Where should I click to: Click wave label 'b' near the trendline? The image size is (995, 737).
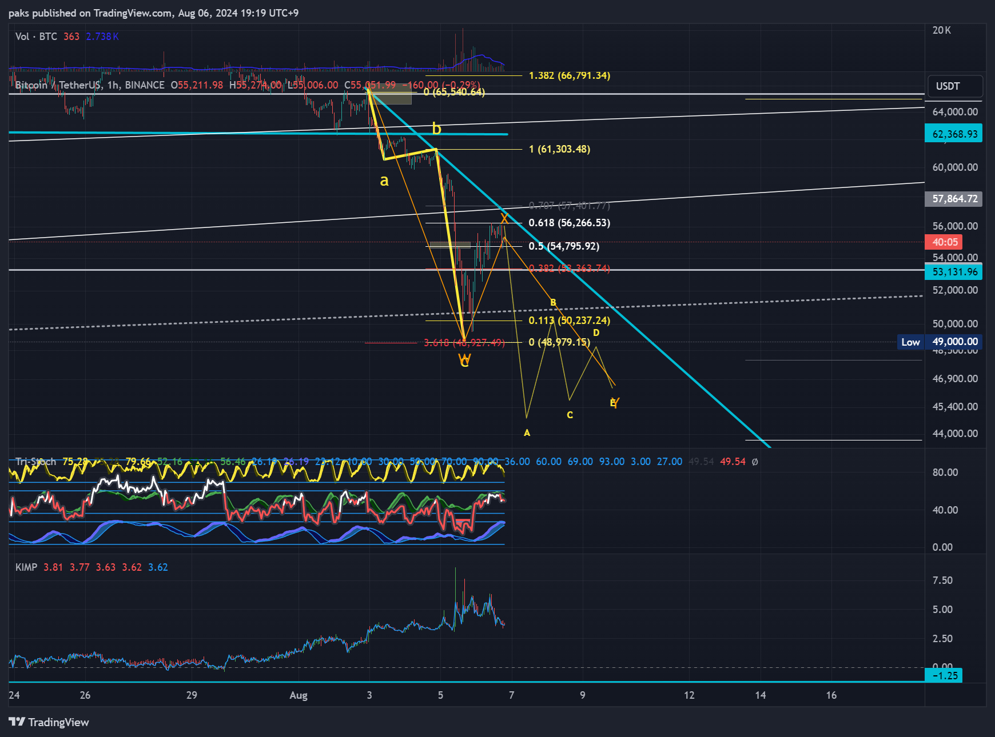pyautogui.click(x=436, y=129)
